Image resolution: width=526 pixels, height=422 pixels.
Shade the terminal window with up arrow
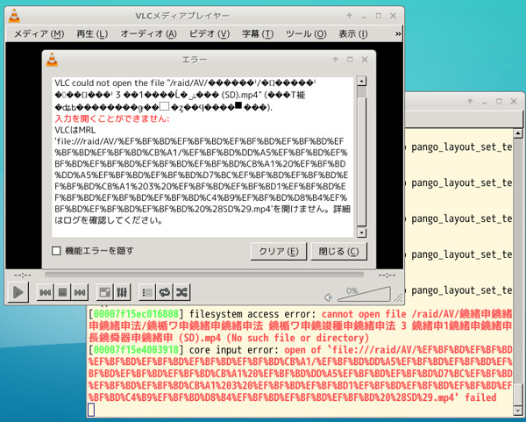pyautogui.click(x=470, y=101)
